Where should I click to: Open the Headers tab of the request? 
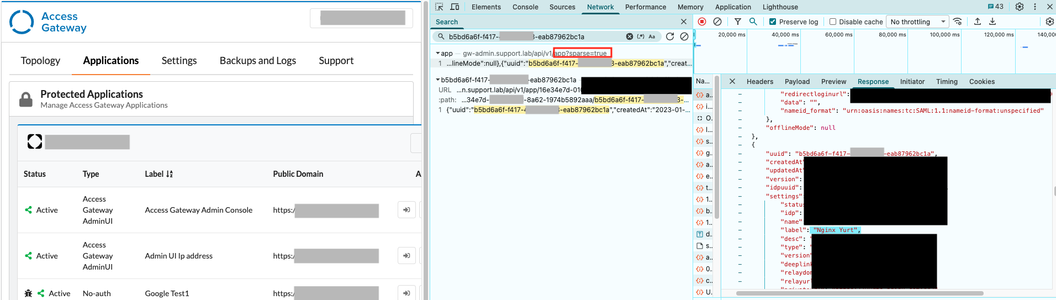click(760, 81)
